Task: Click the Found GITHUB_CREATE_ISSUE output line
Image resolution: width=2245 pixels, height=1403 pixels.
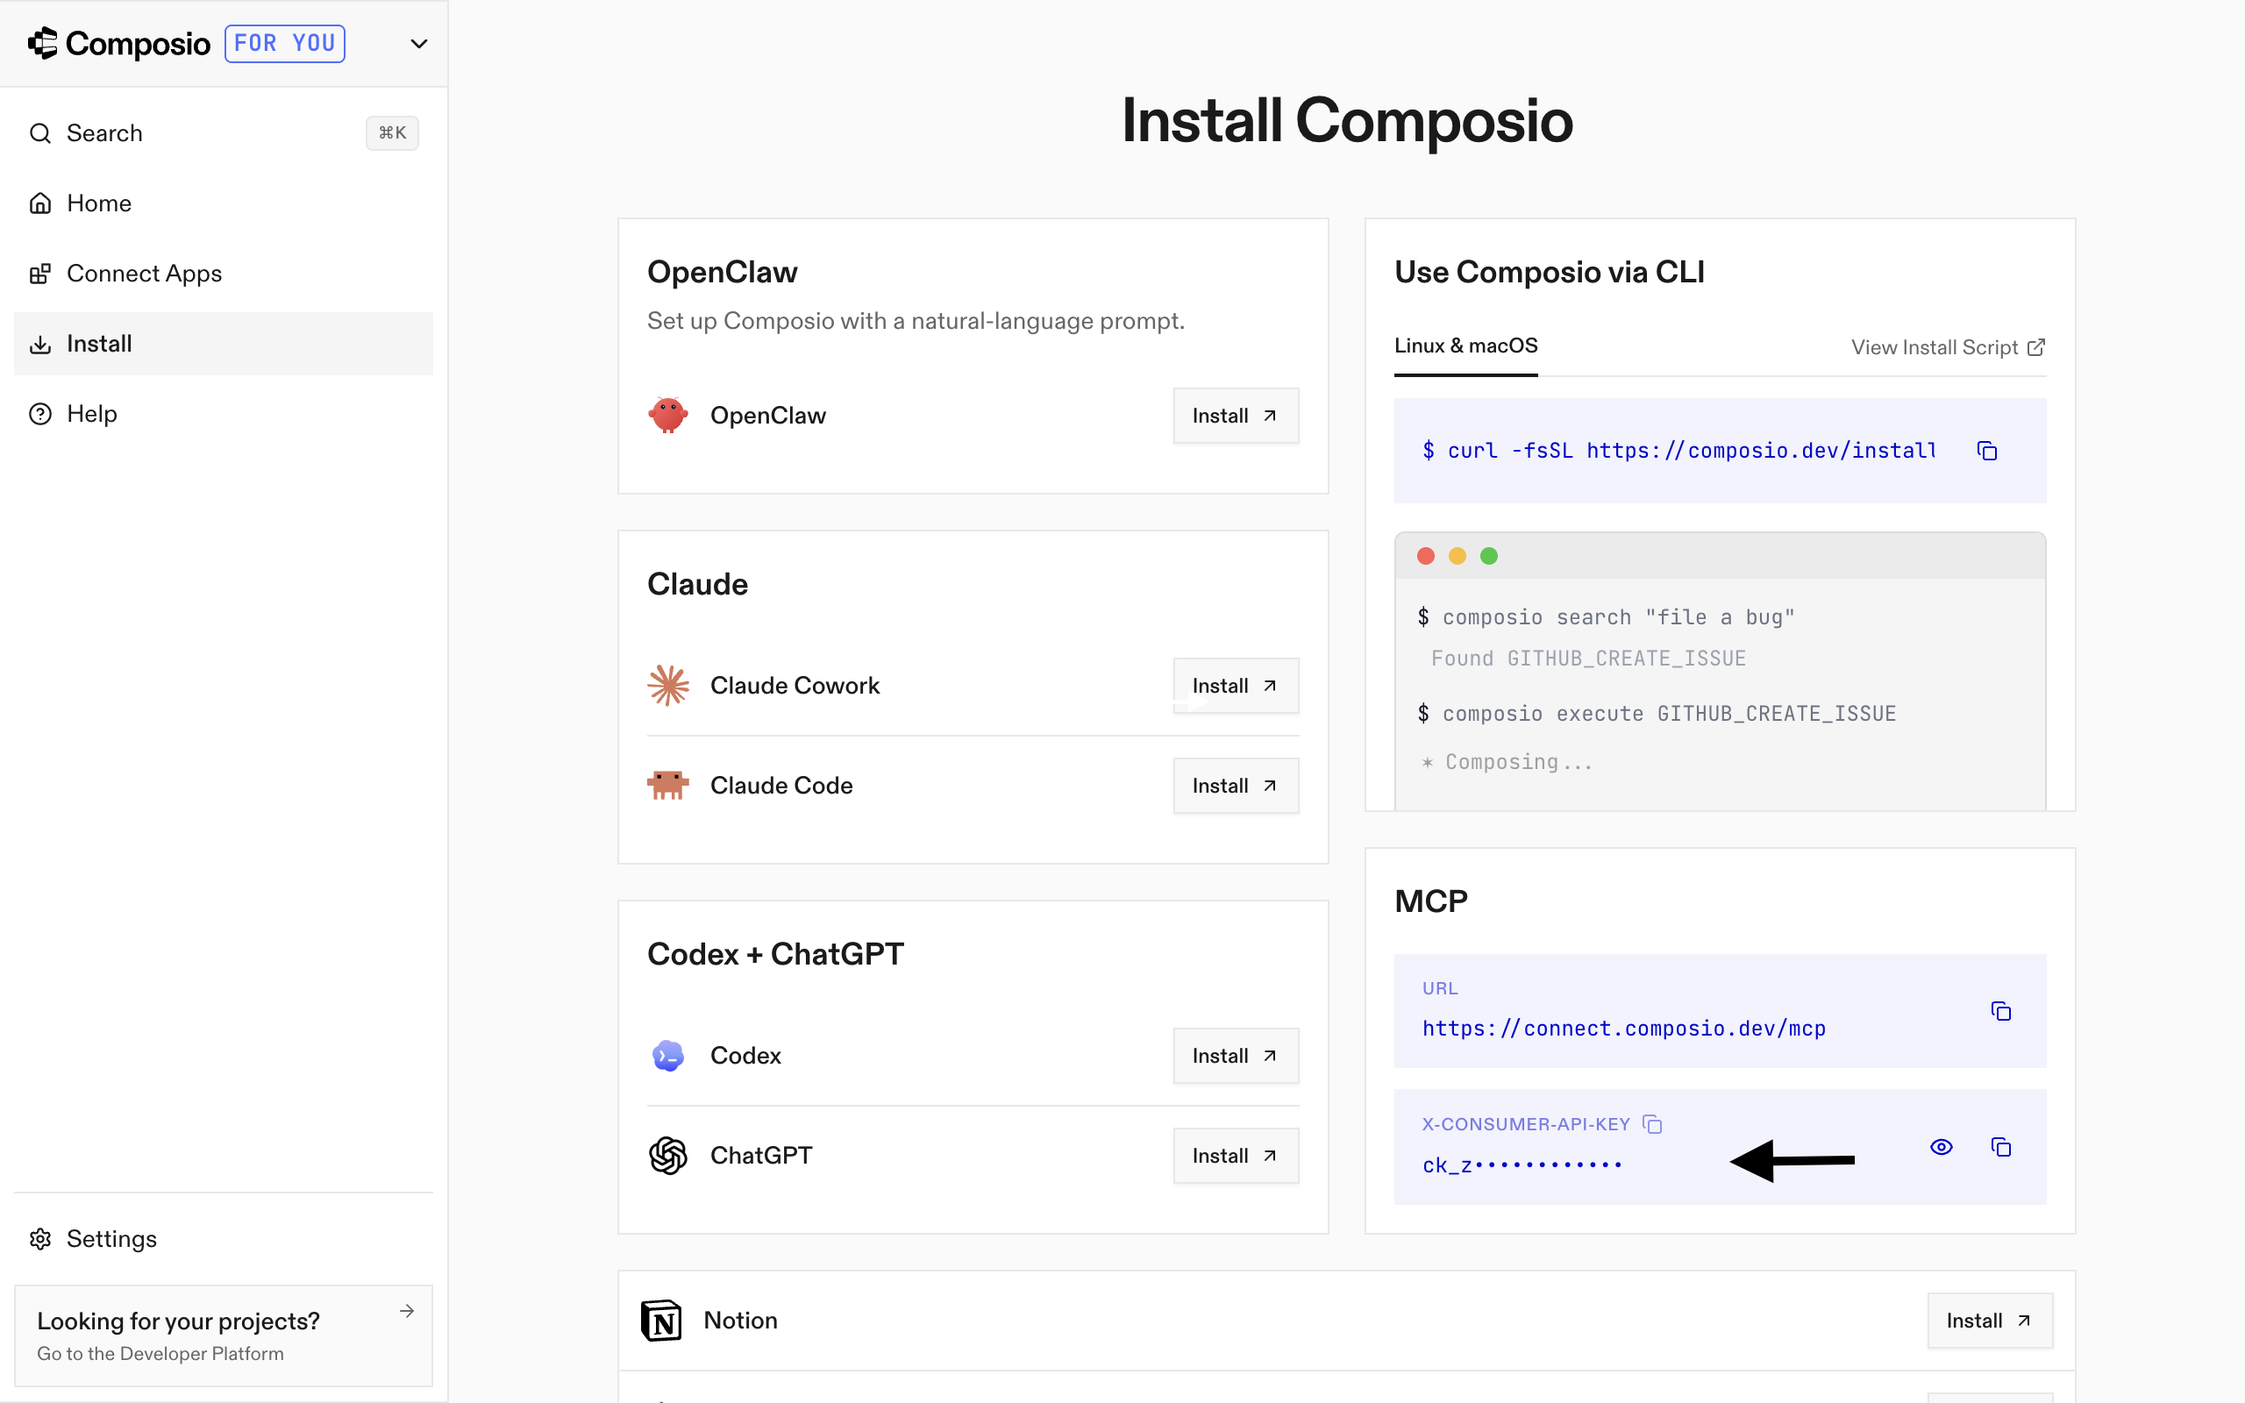Action: pyautogui.click(x=1588, y=659)
